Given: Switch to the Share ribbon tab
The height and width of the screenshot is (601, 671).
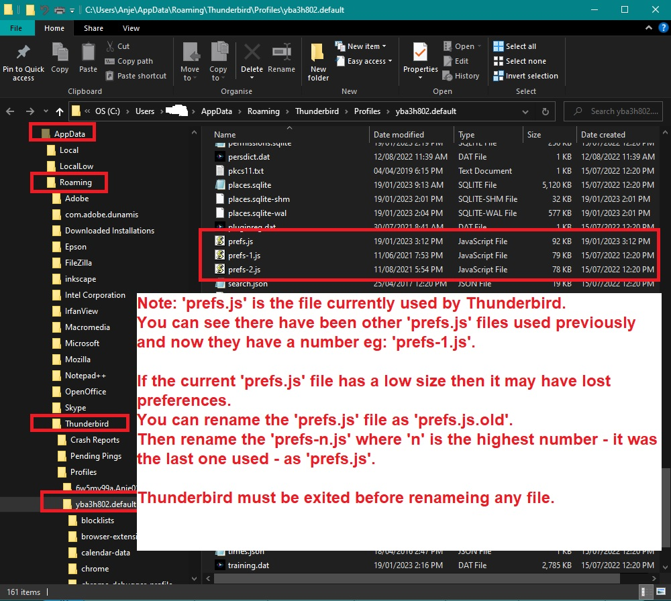Looking at the screenshot, I should [x=93, y=28].
